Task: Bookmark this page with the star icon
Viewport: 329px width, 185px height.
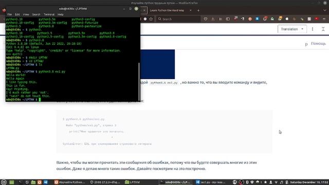Action: click(151, 19)
